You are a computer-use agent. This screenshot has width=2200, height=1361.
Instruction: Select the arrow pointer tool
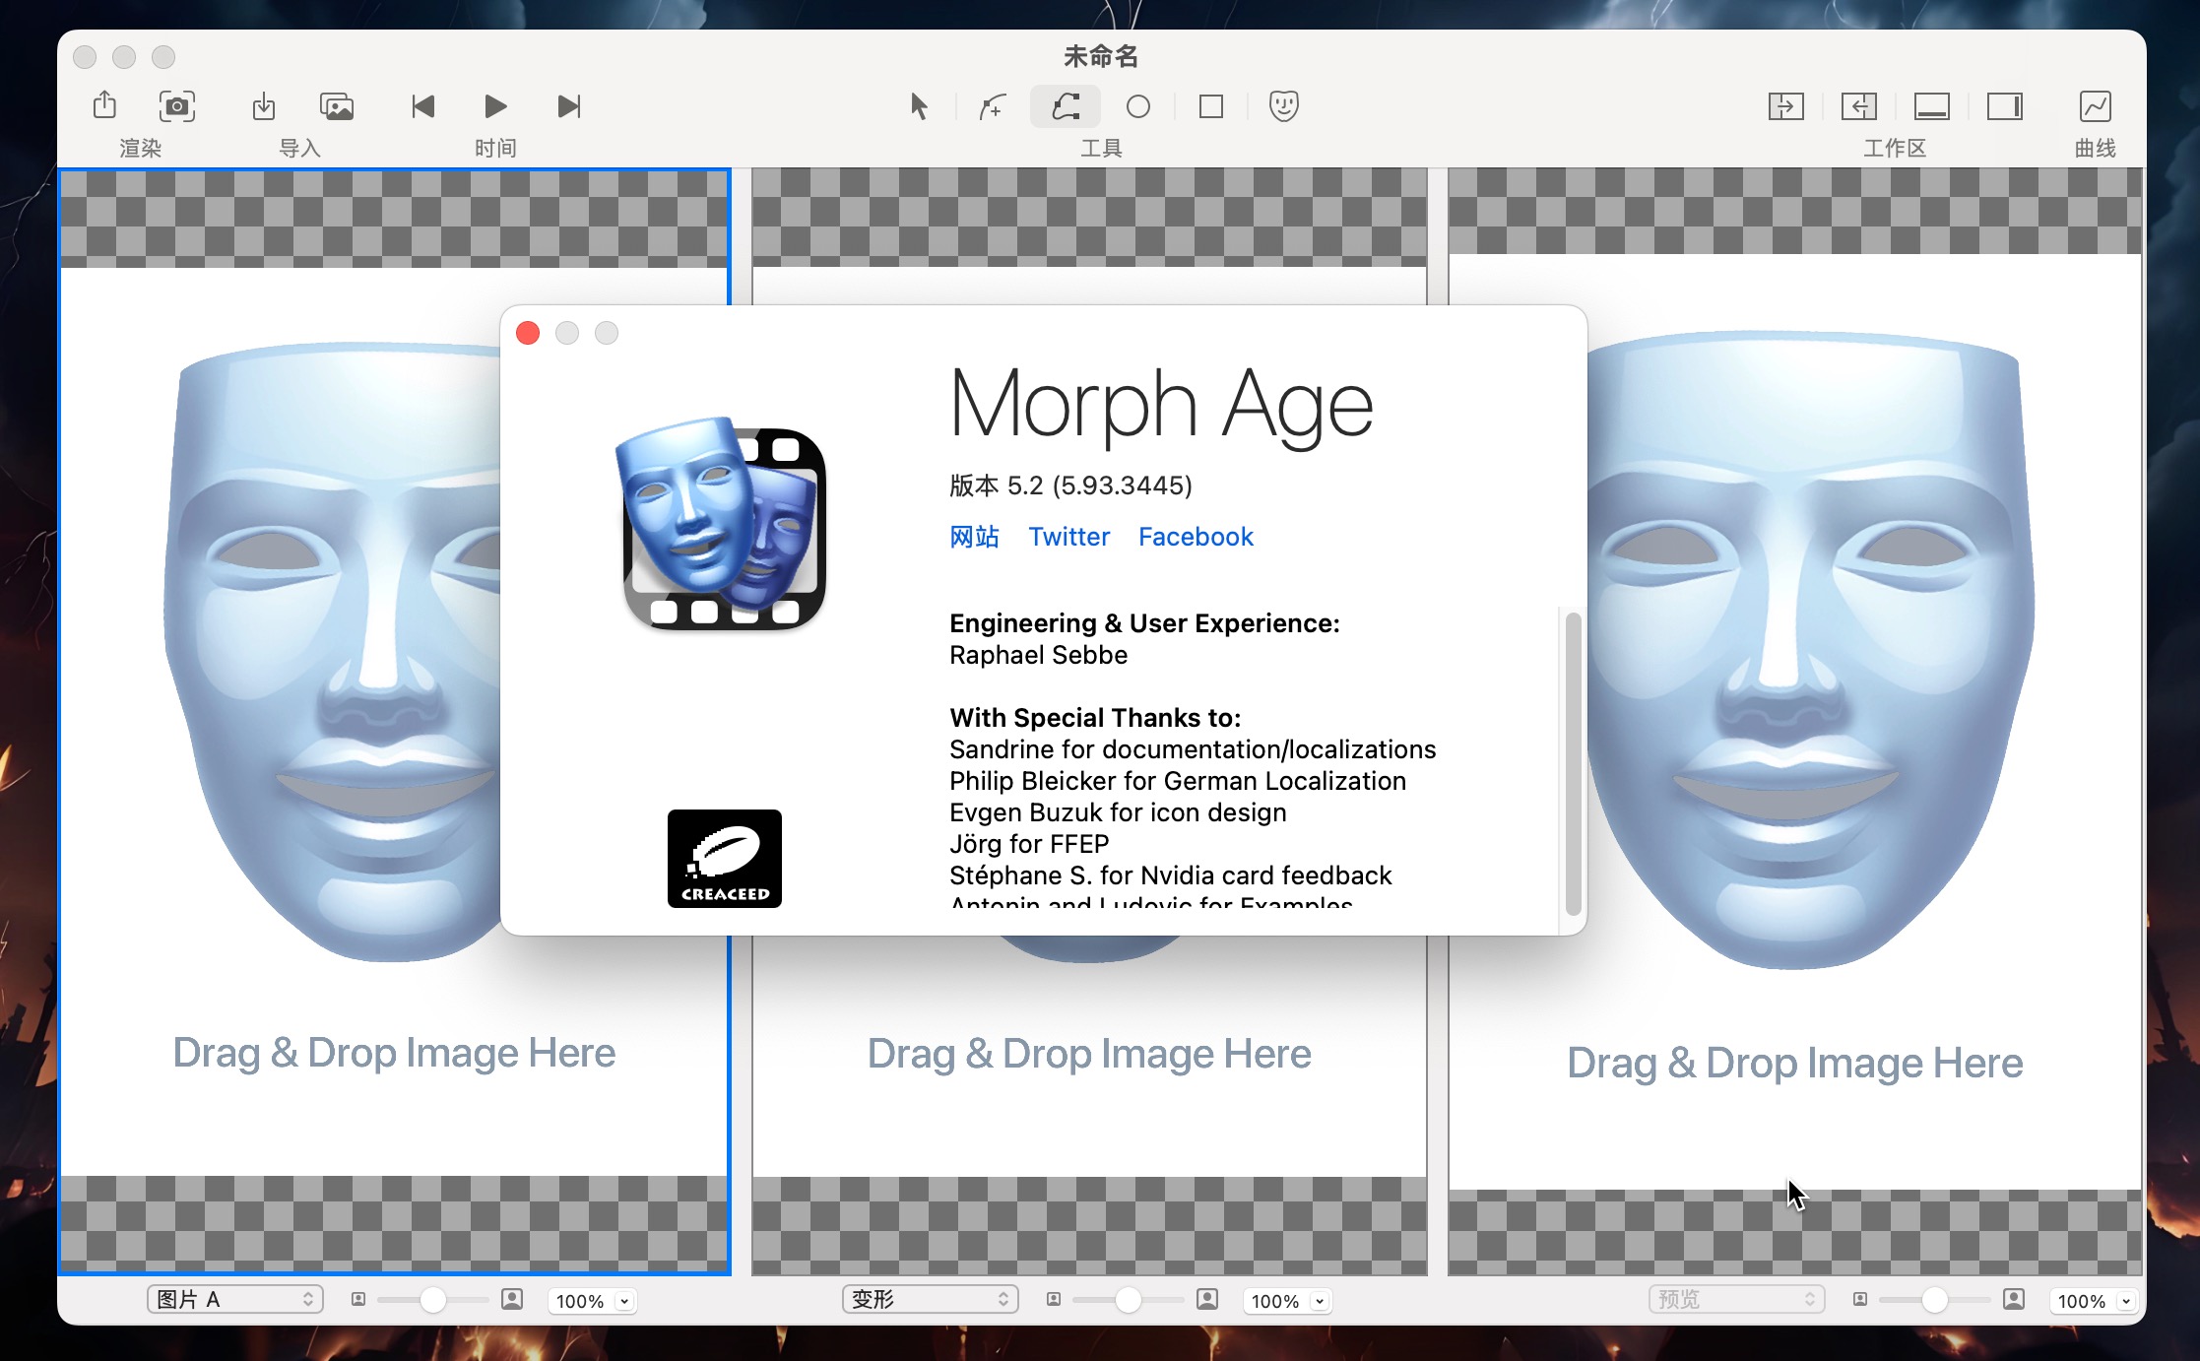pos(919,105)
